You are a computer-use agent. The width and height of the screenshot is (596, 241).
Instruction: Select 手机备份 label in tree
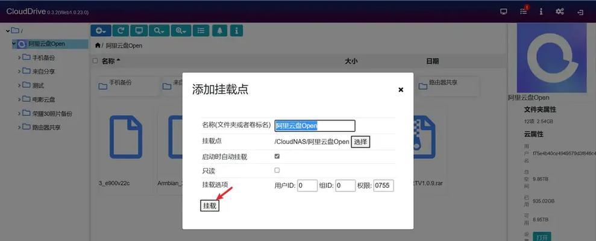pyautogui.click(x=43, y=58)
